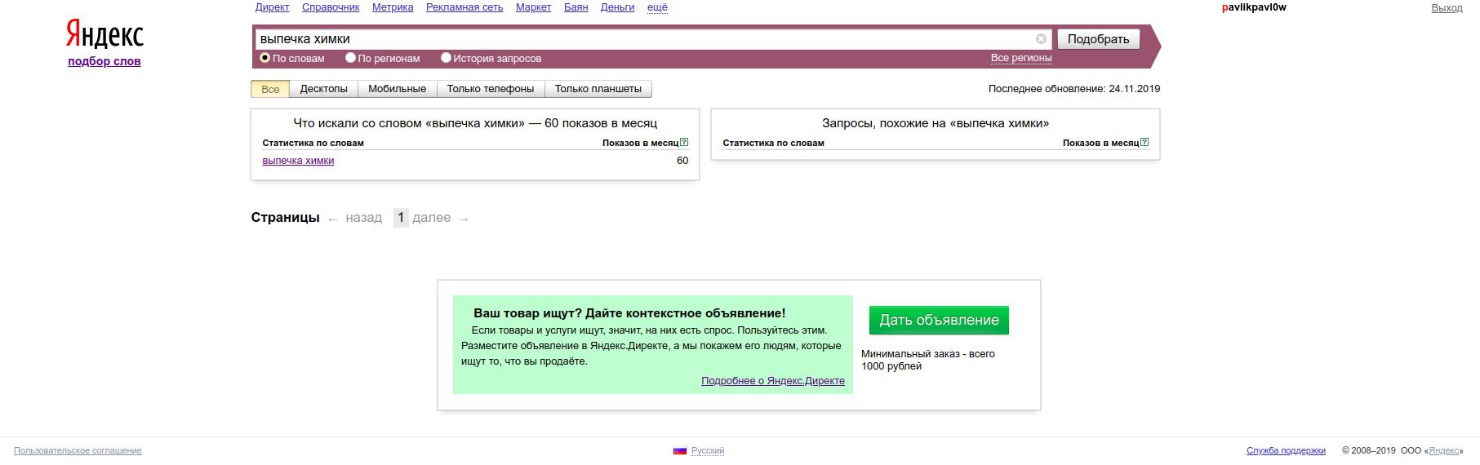Viewport: 1480px width, 465px height.
Task: Open the Директ link
Action: pos(272,7)
